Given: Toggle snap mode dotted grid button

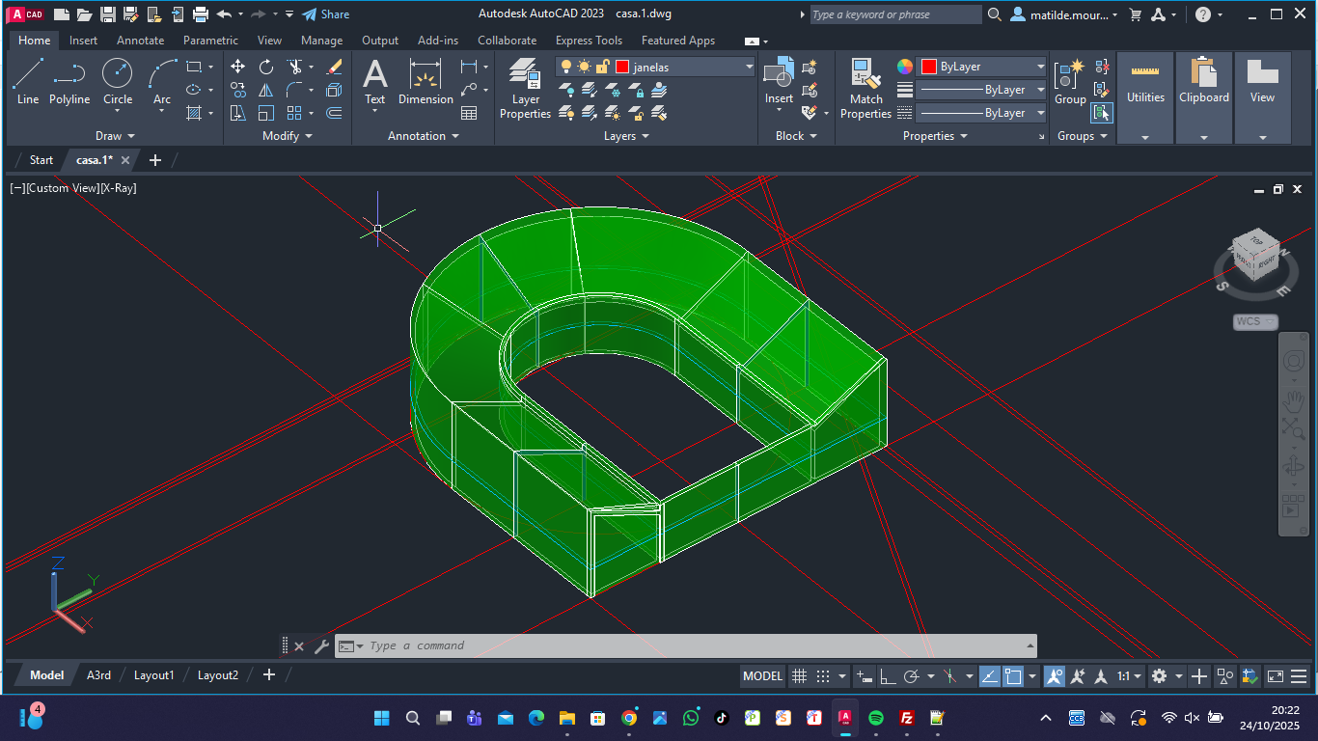Looking at the screenshot, I should [823, 676].
